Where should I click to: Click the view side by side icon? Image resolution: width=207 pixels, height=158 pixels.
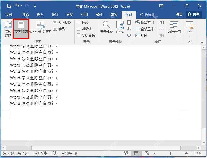pyautogui.click(x=161, y=22)
